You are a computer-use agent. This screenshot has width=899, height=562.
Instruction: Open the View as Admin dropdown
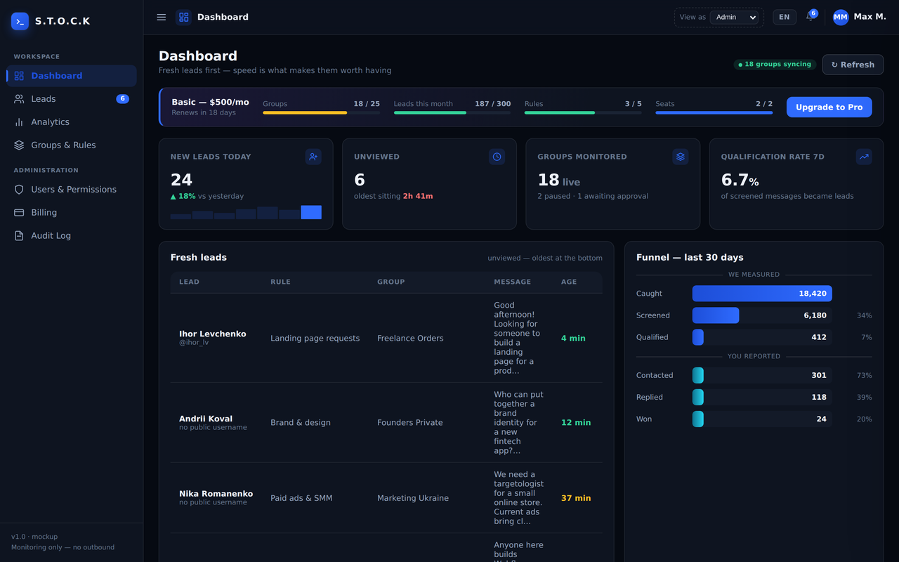click(734, 17)
